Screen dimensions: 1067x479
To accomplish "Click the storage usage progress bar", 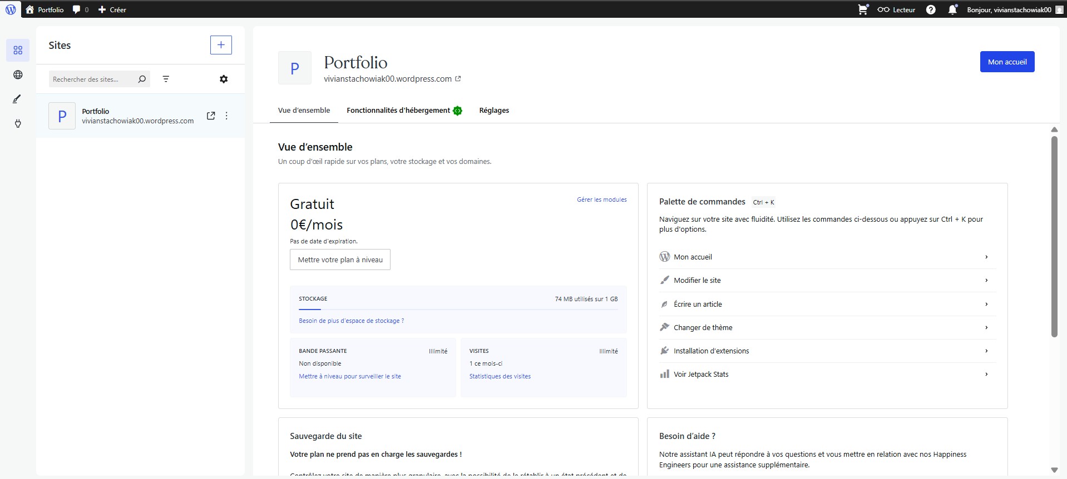I will click(458, 309).
